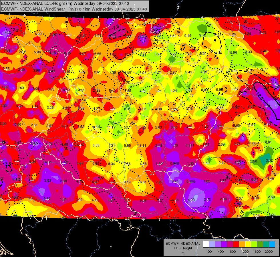
Task: Click the grid value 1.59
Action: 206,163
